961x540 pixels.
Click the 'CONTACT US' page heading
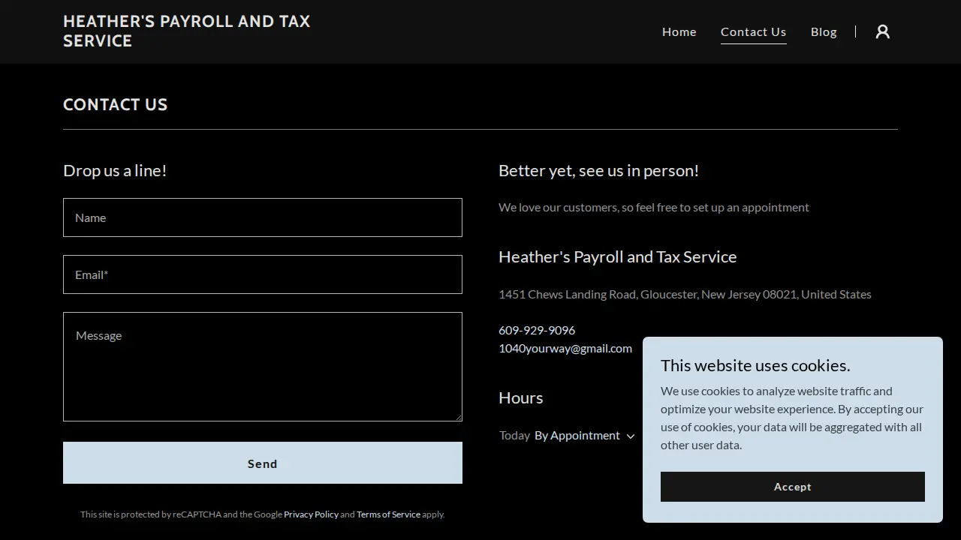pos(116,104)
